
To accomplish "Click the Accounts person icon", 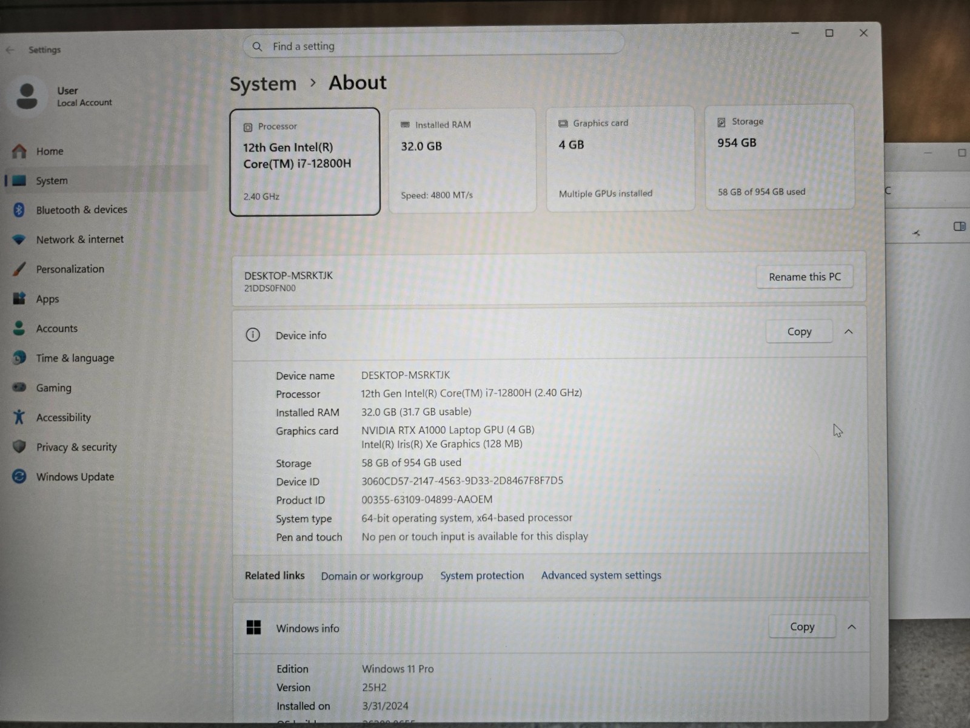I will (19, 328).
